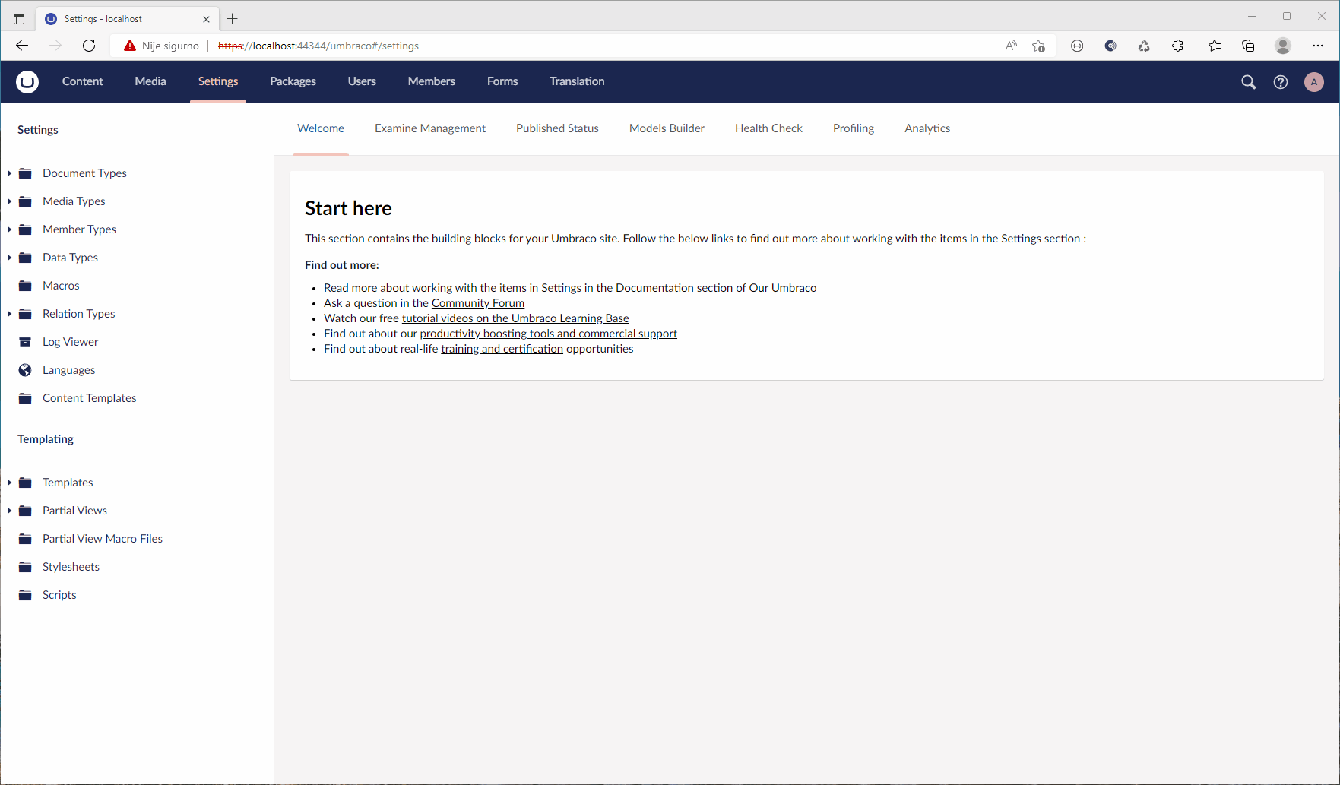This screenshot has height=785, width=1340.
Task: Expand the Member Types tree node
Action: (x=9, y=229)
